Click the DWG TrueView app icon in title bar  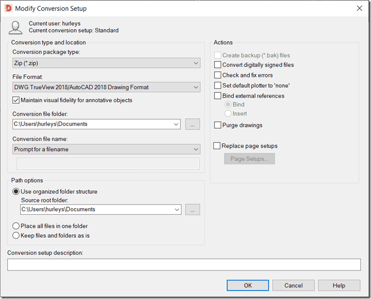coord(8,8)
